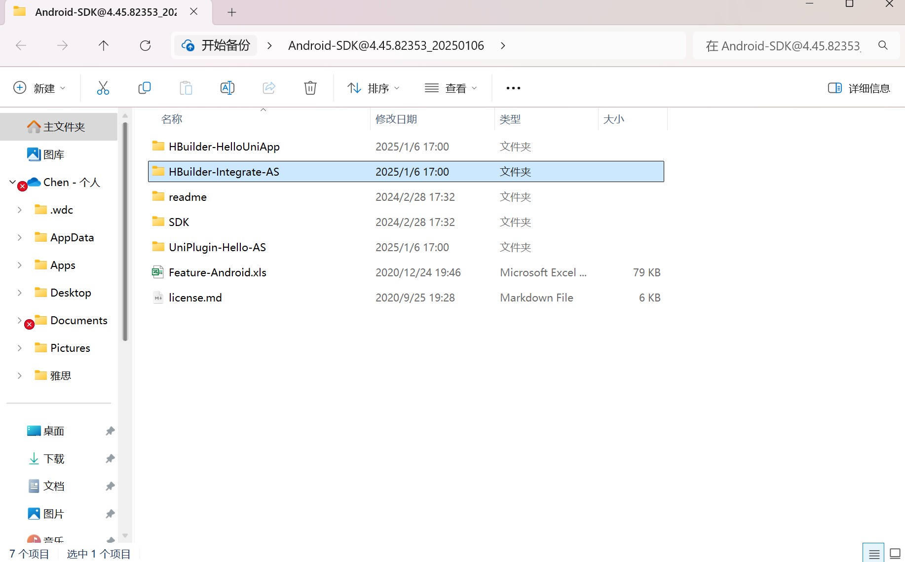Go forward with the right arrow
This screenshot has height=562, width=905.
(x=62, y=46)
